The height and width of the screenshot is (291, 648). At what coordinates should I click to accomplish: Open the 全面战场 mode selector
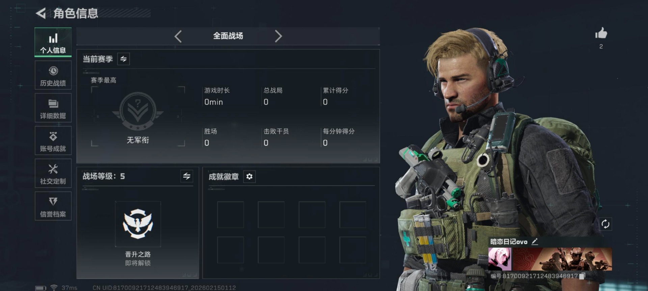click(x=228, y=36)
